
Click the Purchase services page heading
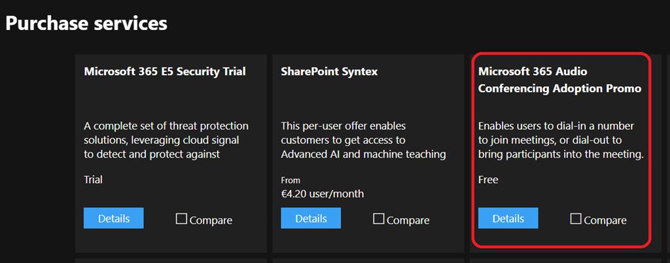[86, 24]
